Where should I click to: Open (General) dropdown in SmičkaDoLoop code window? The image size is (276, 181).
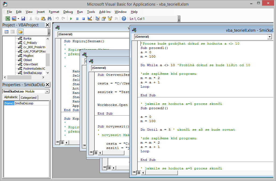pyautogui.click(x=270, y=37)
